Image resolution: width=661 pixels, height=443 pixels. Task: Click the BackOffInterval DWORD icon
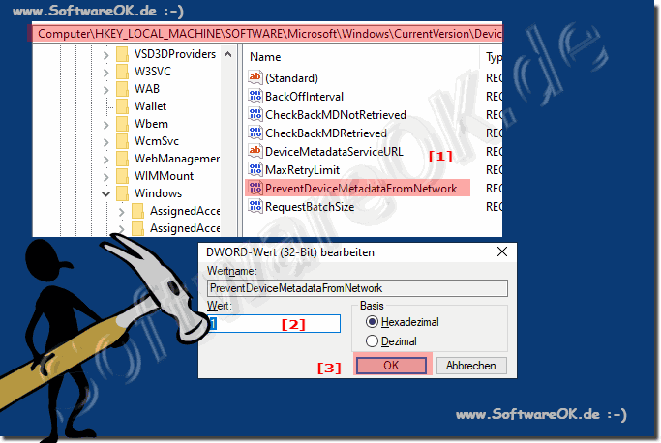pos(255,96)
